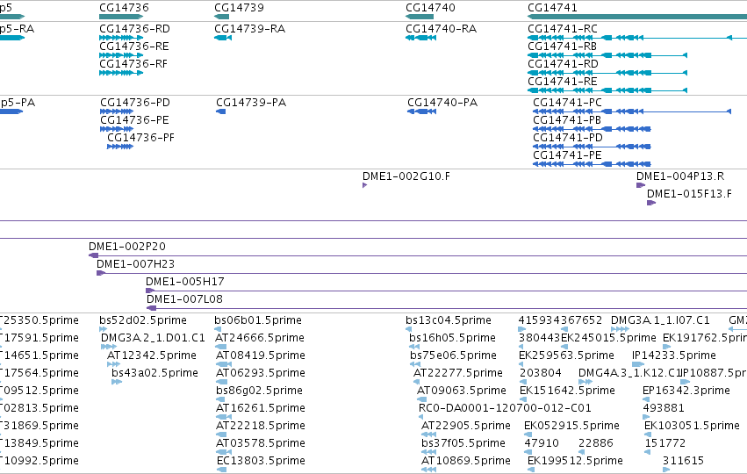Click the CG14739-PA protein glyph
This screenshot has width=747, height=474.
pyautogui.click(x=220, y=111)
